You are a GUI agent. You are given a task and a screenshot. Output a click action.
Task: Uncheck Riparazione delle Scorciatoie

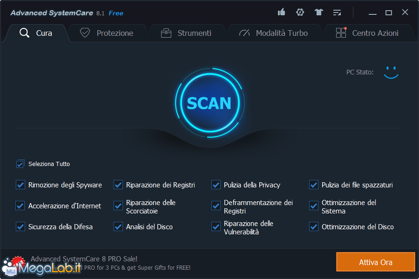coord(118,206)
